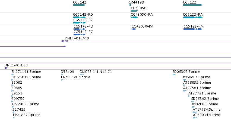The height and width of the screenshot is (119, 231).
Task: Select DMG2B.1_1.N14.C1 feature
Action: (96, 72)
